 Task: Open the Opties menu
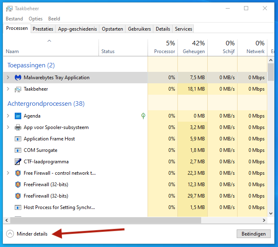click(x=36, y=19)
